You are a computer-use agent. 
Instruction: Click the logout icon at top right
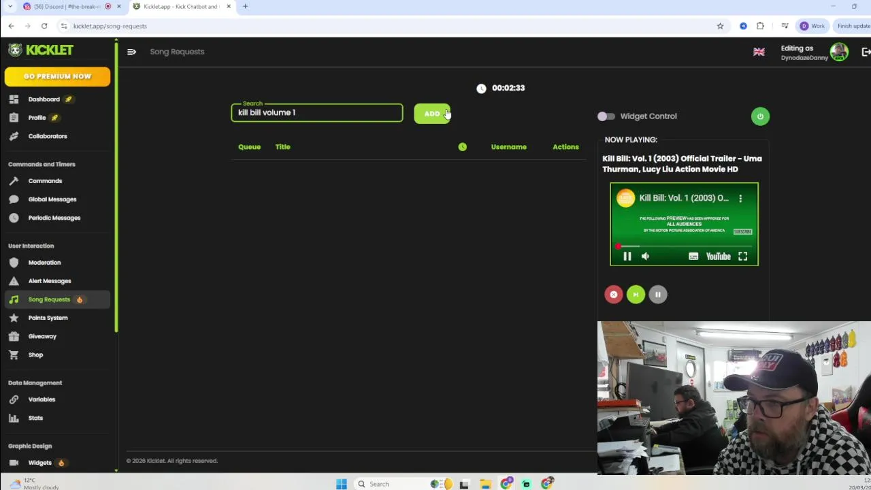[866, 52]
